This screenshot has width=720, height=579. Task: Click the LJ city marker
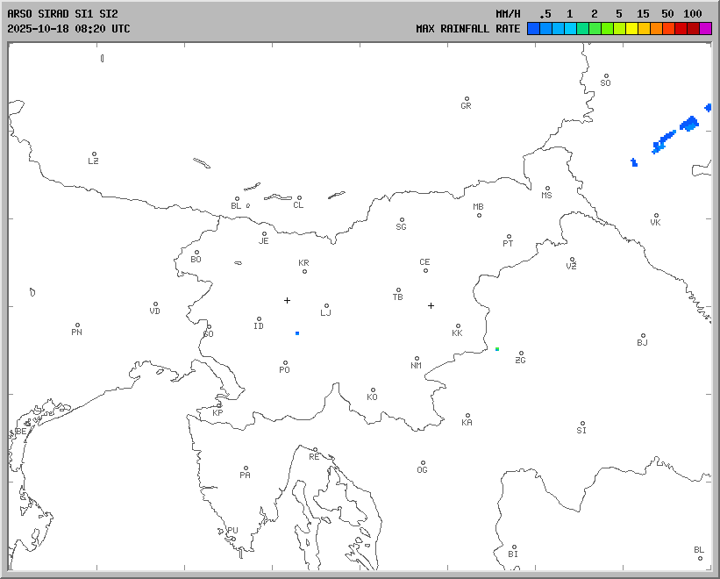click(326, 306)
